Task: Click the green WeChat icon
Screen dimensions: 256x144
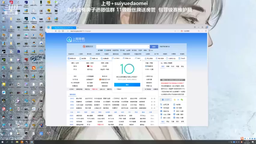Action: pos(182,100)
